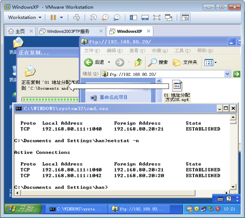Image resolution: width=245 pixels, height=218 pixels.
Task: Select the ftp://192.168.80... taskbar item
Action: point(139,209)
